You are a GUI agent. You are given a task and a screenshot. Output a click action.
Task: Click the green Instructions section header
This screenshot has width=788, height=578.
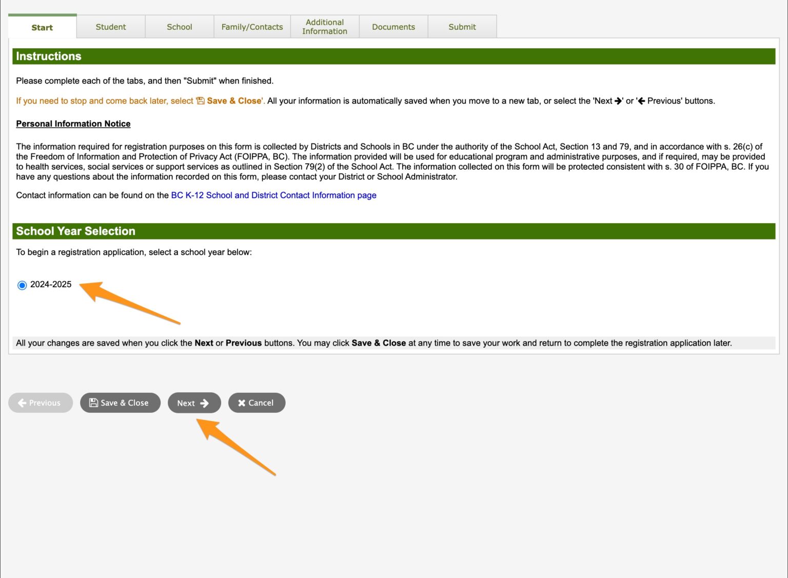[x=49, y=56]
